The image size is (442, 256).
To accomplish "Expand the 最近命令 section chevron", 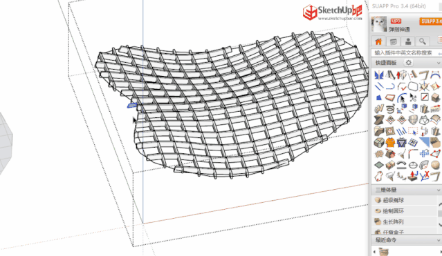I will tap(439, 241).
